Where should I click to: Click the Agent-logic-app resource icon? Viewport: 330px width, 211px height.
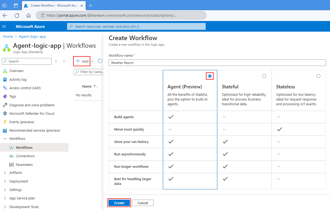(7, 48)
